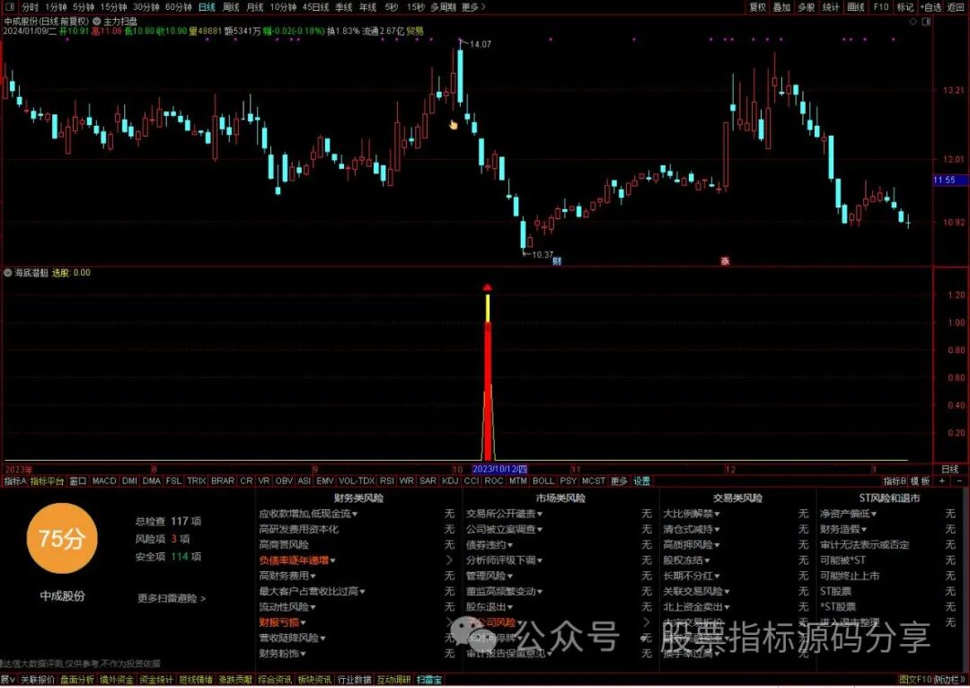Expand 北上资金卖出 risk item
Viewport: 970px width, 688px height.
point(696,607)
